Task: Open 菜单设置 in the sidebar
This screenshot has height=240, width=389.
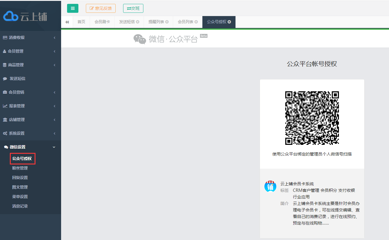Action: tap(20, 197)
